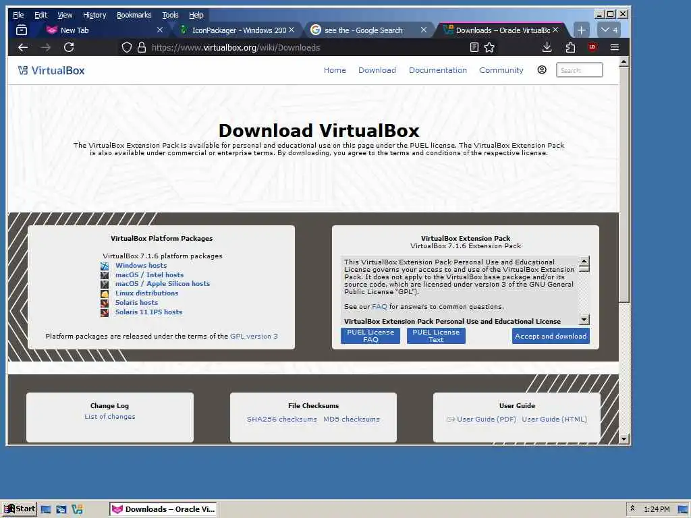Switch to the Google Search tab
The height and width of the screenshot is (518, 691).
[x=368, y=30]
